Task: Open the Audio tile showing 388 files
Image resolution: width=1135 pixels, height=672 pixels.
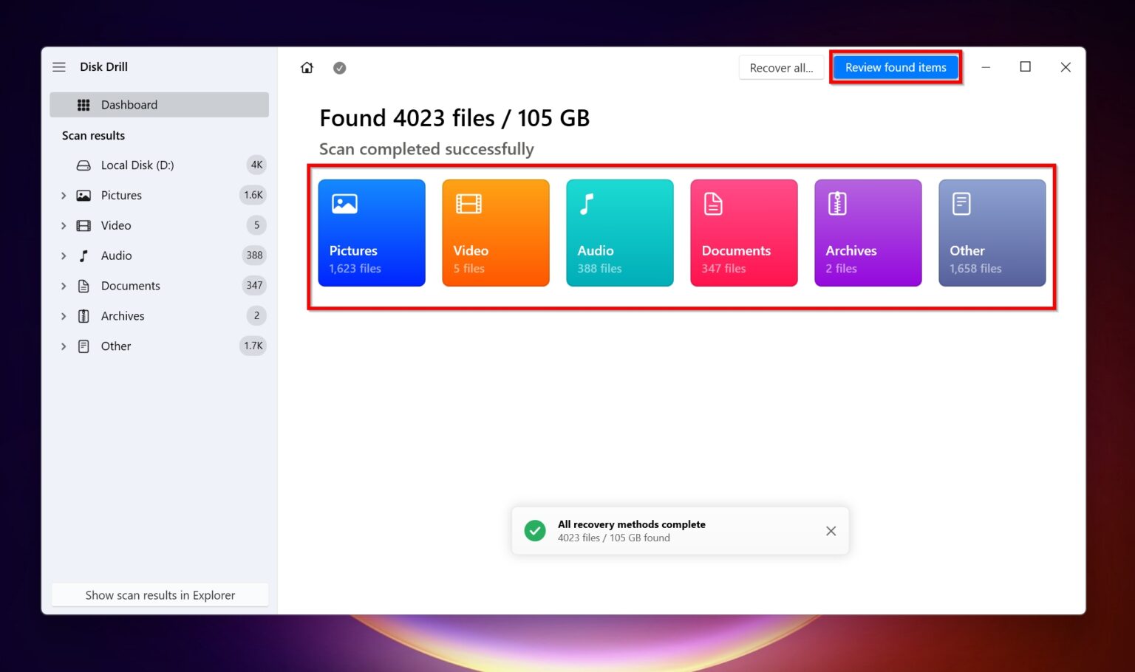Action: [x=619, y=233]
